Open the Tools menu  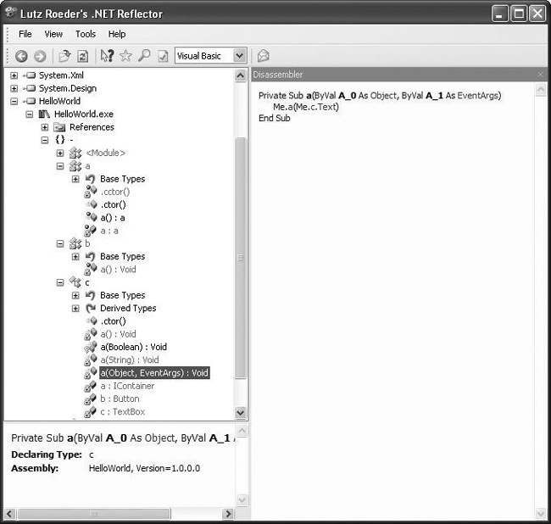tap(86, 34)
